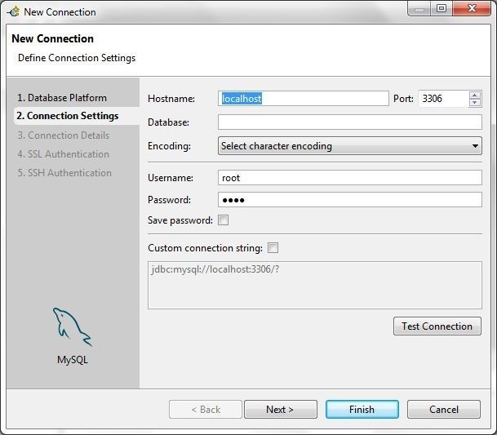Minimize the New Connection window

point(419,8)
